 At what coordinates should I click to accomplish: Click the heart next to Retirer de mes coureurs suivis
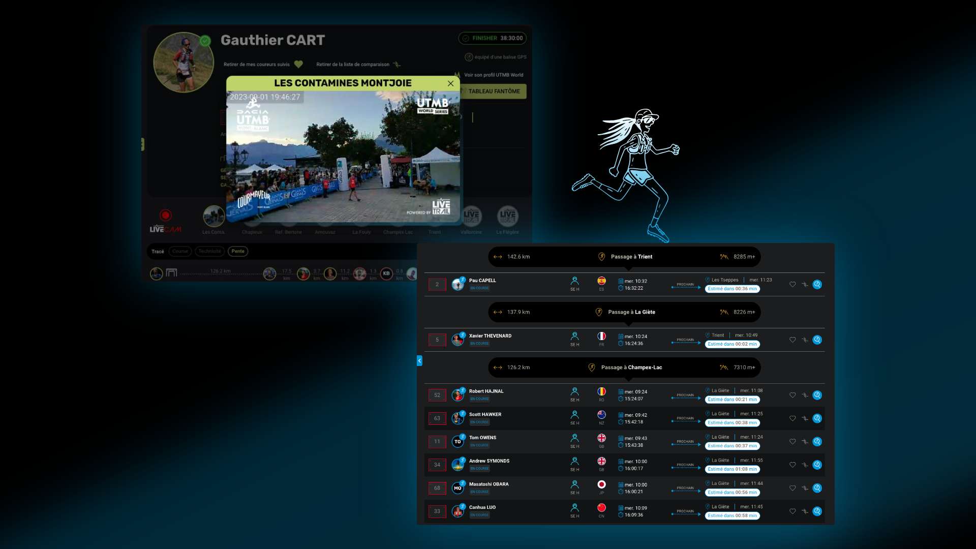(x=298, y=64)
